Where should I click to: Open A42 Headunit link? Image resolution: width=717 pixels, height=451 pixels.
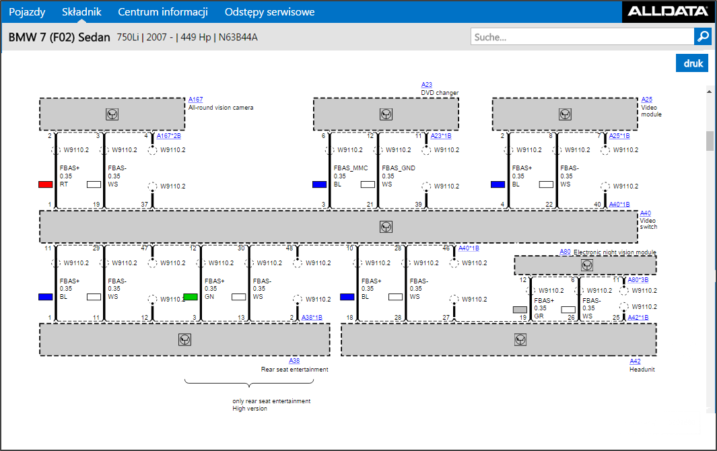coord(635,361)
